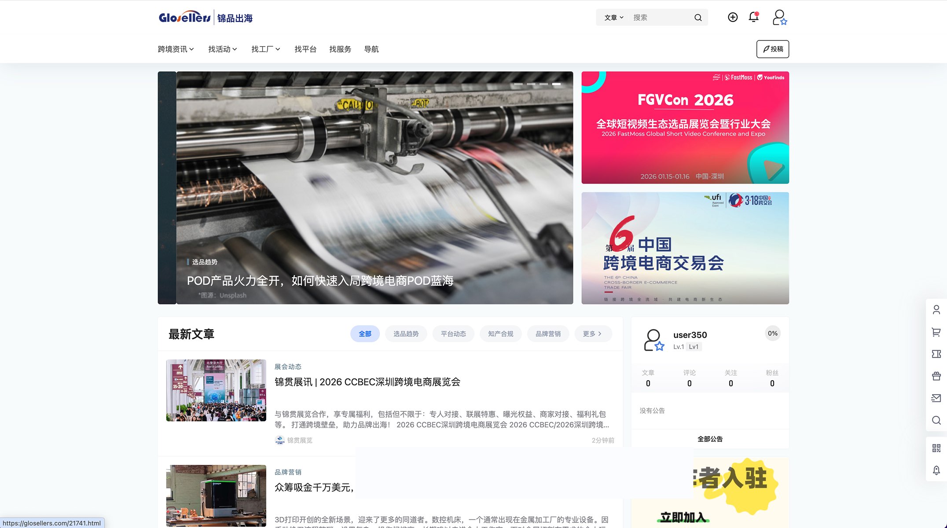Click the Lv1 level badge

pos(694,347)
